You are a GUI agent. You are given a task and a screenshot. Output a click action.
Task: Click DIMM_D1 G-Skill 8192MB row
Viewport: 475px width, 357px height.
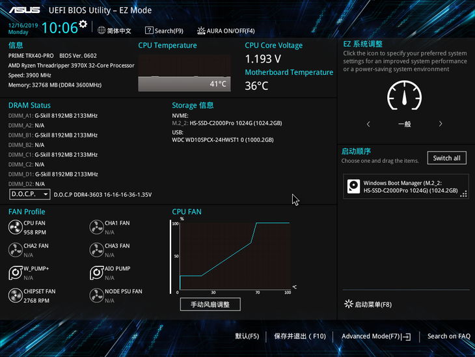53,174
